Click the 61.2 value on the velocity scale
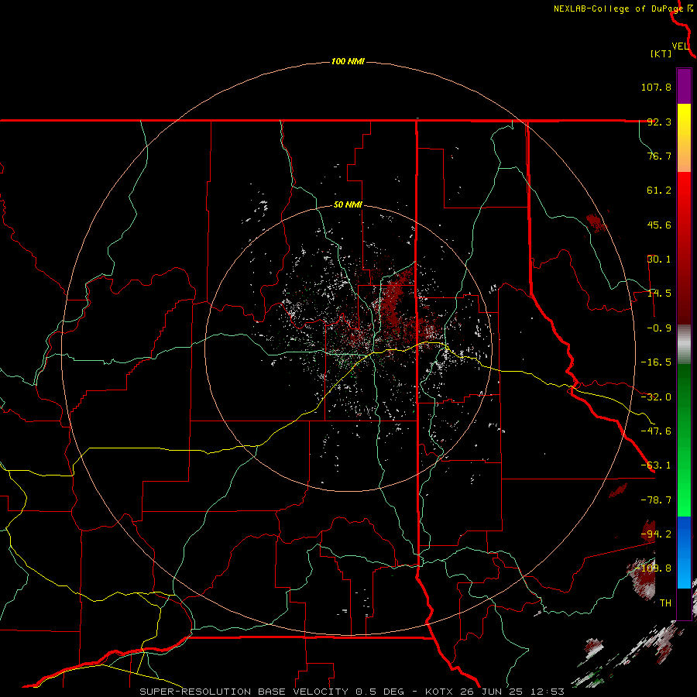This screenshot has width=697, height=697. coord(659,191)
